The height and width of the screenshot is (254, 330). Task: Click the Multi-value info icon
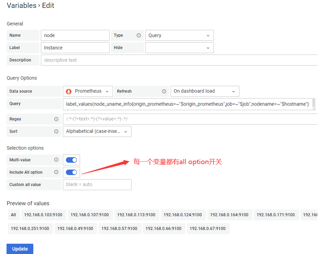coord(56,160)
